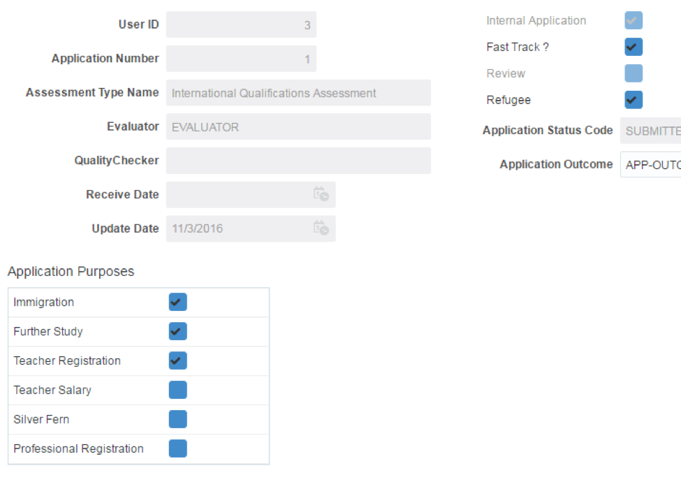Toggle the Review checkbox
The image size is (681, 482).
pyautogui.click(x=633, y=73)
